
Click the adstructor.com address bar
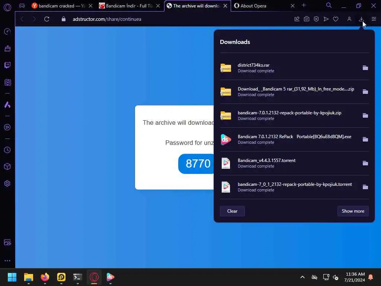[x=107, y=19]
